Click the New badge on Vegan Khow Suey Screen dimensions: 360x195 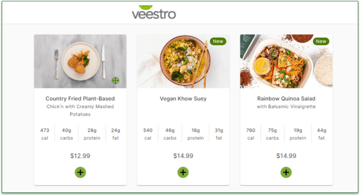tap(218, 41)
